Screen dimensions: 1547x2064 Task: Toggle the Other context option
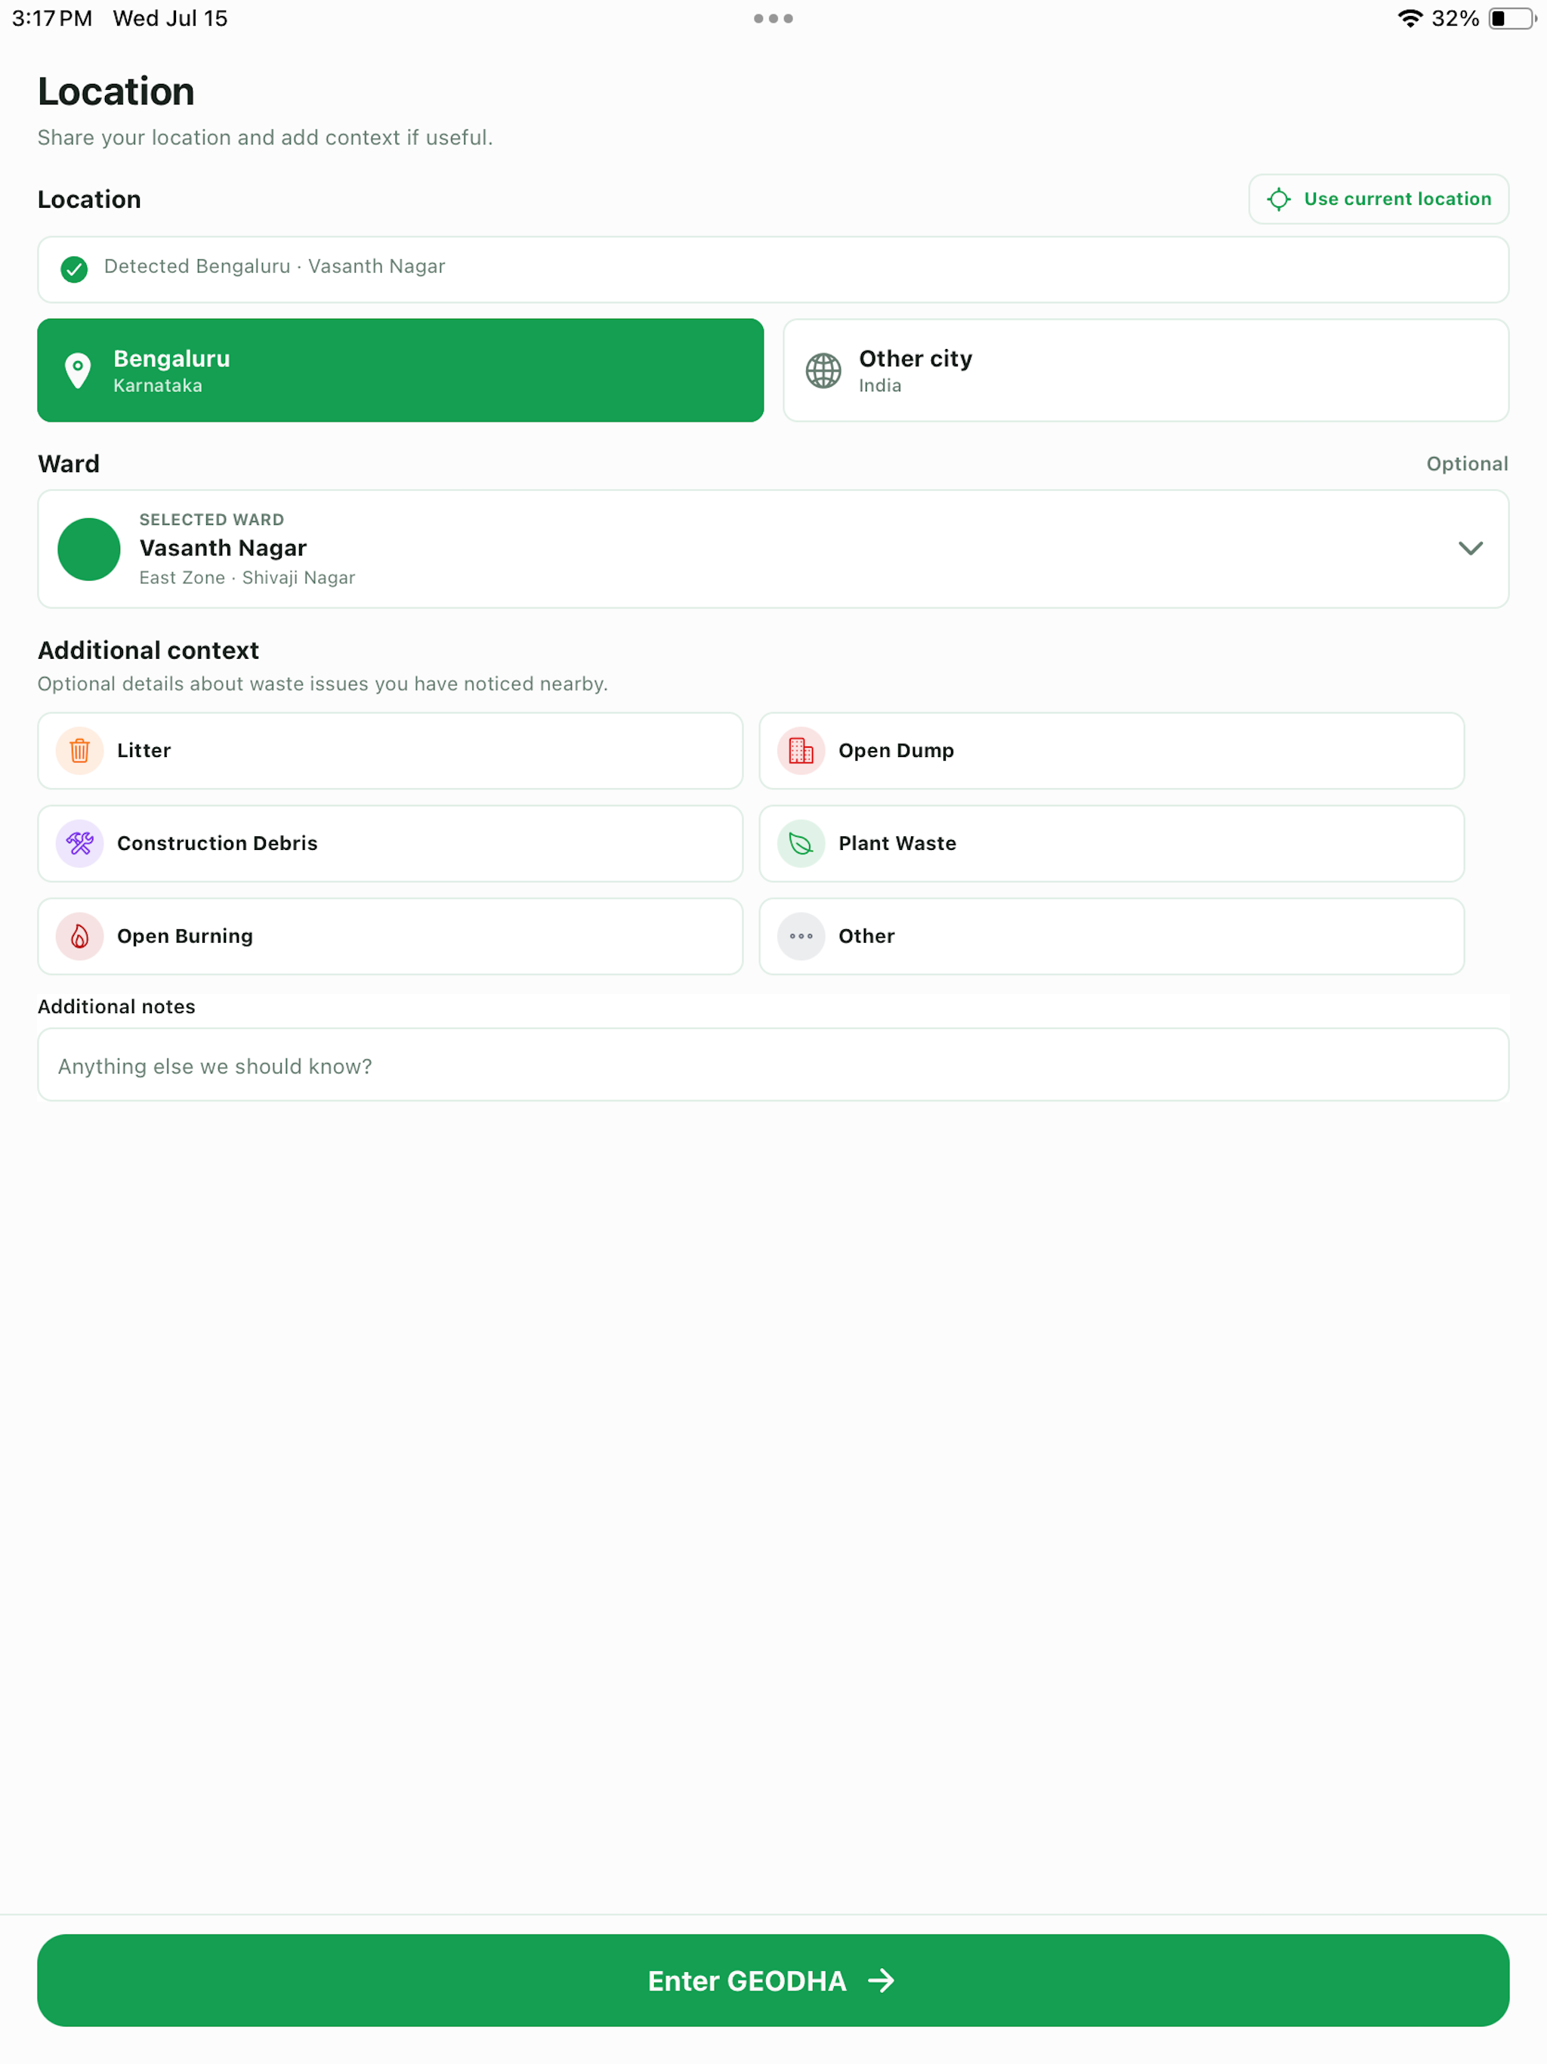[1111, 937]
